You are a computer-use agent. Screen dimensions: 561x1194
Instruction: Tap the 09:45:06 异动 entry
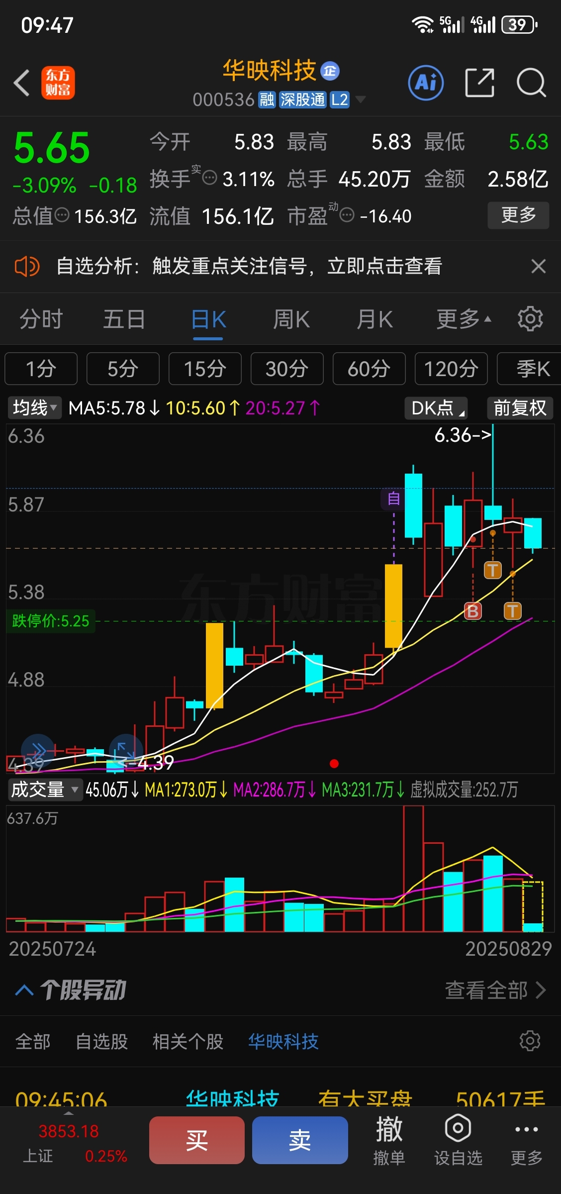point(280,1098)
